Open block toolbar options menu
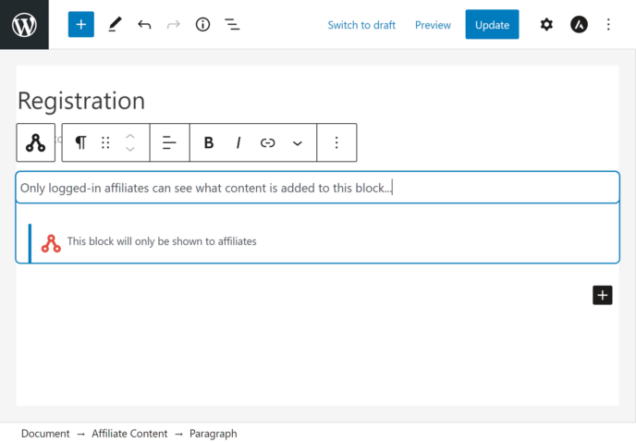 click(336, 142)
